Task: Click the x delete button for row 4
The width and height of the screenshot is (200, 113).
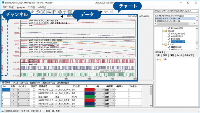Action: [x=14, y=100]
